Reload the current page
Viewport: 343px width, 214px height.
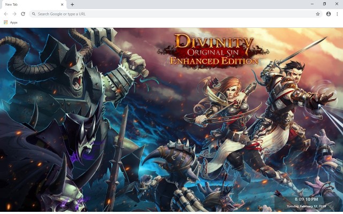23,14
